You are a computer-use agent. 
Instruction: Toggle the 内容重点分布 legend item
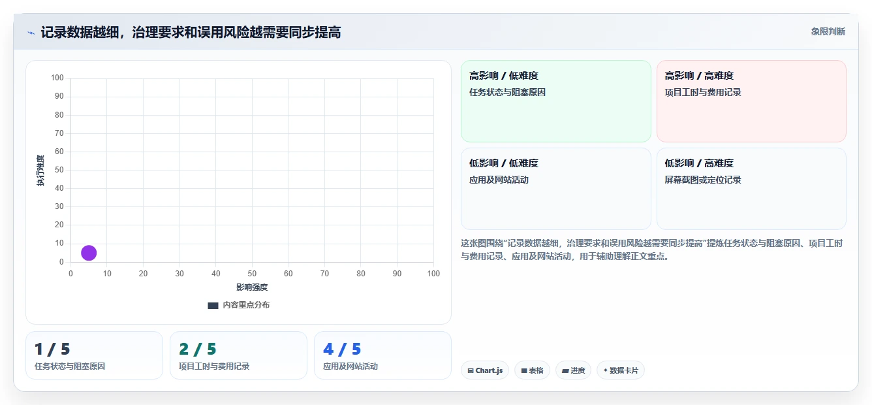click(x=238, y=305)
